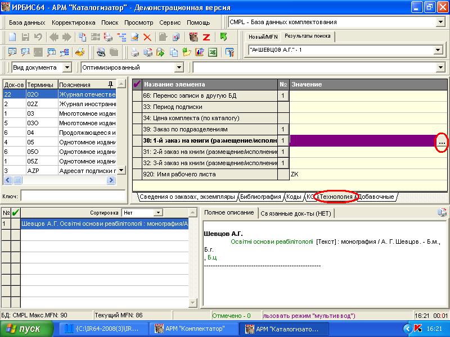This screenshot has height=337, width=450.
Task: Click the red X delete record icon
Action: point(147,38)
